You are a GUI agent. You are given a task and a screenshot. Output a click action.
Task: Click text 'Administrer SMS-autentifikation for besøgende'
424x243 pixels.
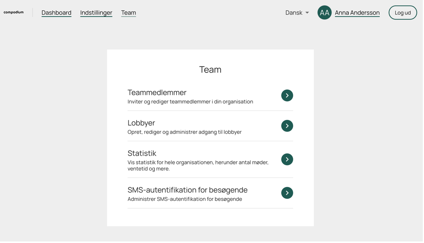point(185,199)
